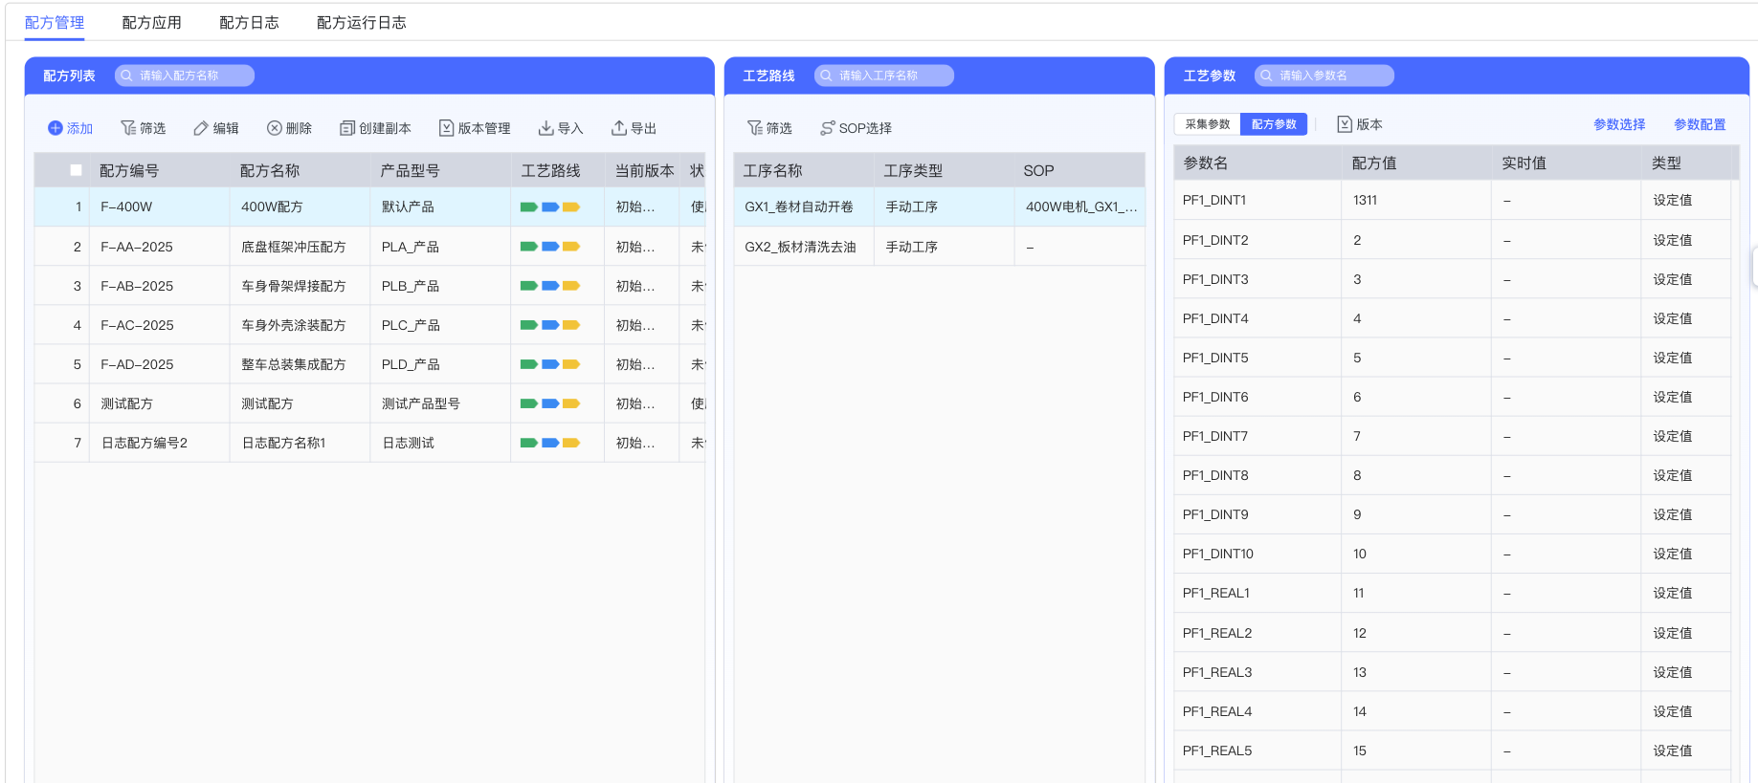Open 版本管理 version management

[474, 128]
